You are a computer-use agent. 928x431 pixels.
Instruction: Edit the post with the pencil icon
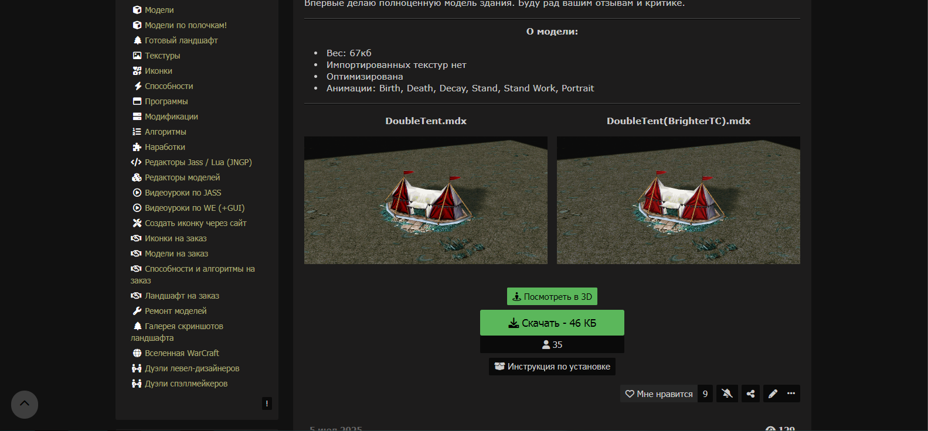click(773, 394)
